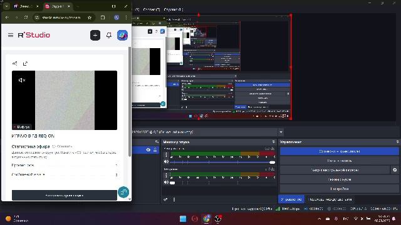401x225 pixels.
Task: Click the R'Studio page vertical scrollbar
Action: coord(130,101)
